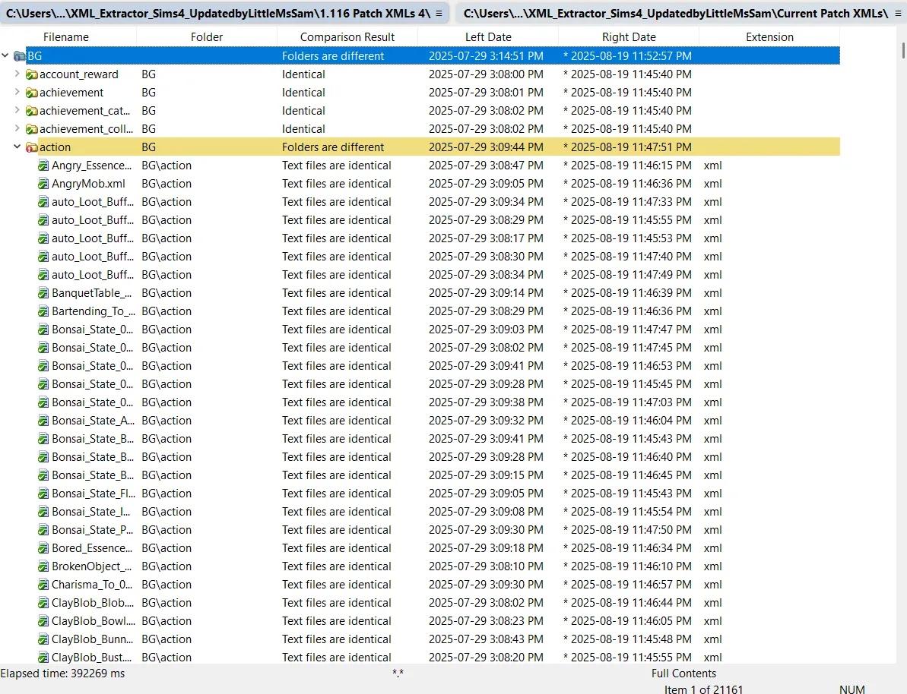Viewport: 907px width, 694px height.
Task: Sort by the Comparison Result column
Action: pos(347,36)
